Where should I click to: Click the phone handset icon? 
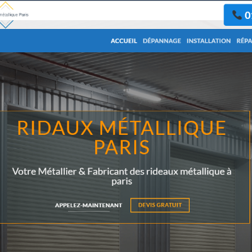[237, 15]
